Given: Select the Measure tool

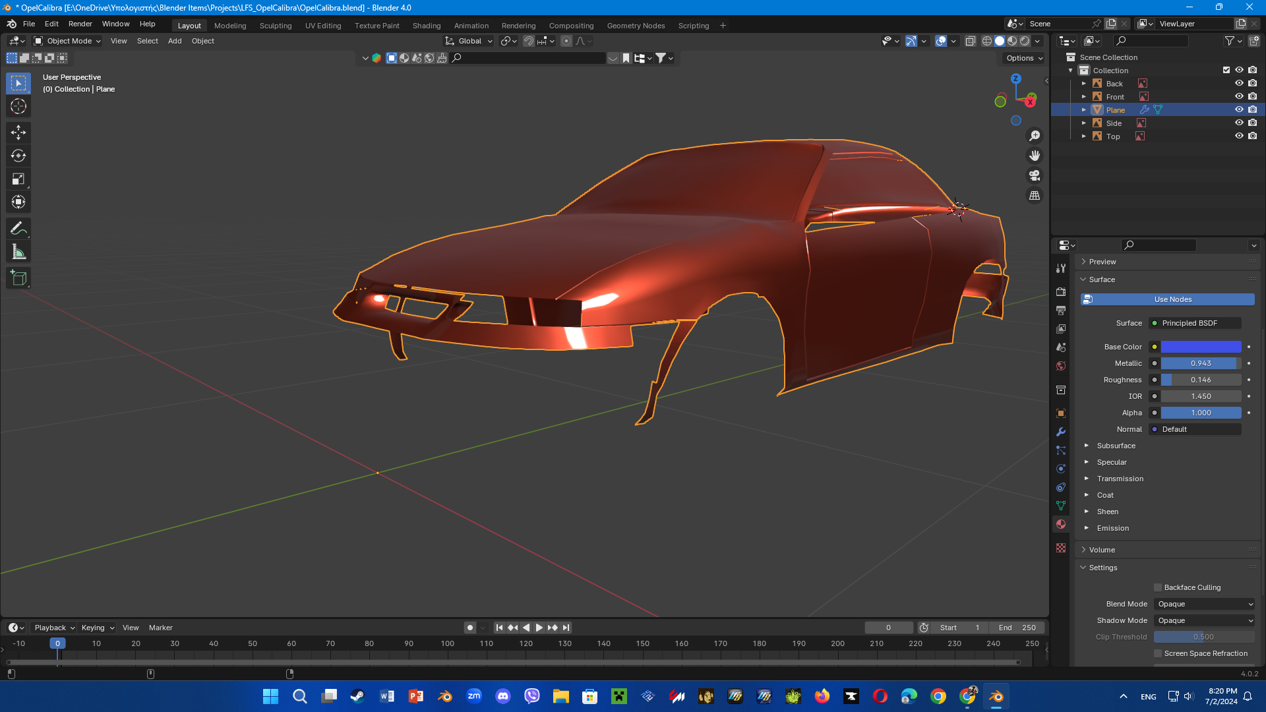Looking at the screenshot, I should click(18, 252).
